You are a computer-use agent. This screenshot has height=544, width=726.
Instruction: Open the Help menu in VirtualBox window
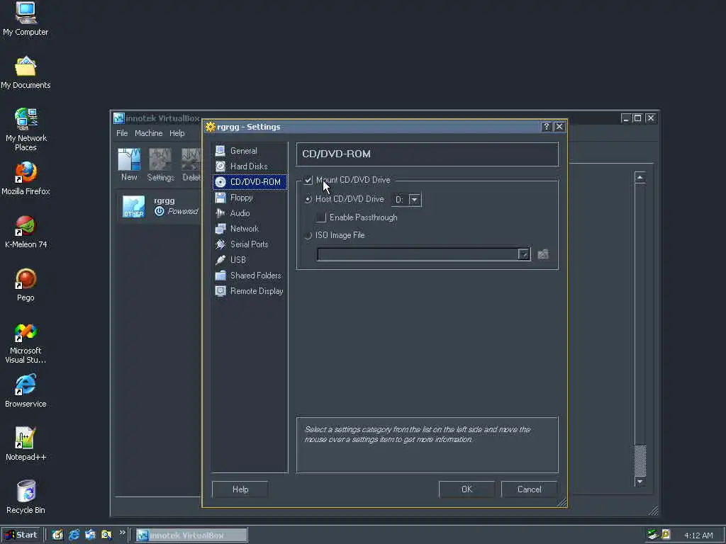click(x=177, y=133)
